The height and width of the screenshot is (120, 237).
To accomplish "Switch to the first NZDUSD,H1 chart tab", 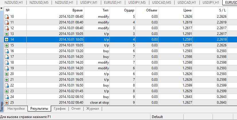I will 14,3.
